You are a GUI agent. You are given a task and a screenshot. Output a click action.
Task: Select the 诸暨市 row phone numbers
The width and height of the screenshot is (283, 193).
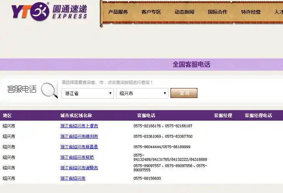170,168
